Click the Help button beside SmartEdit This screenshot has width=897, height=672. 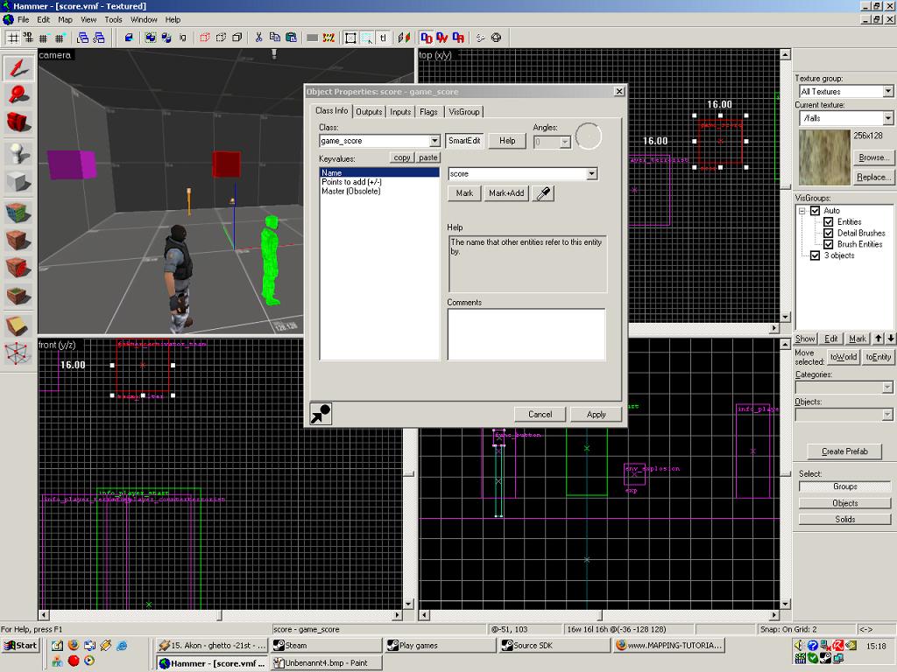coord(507,141)
